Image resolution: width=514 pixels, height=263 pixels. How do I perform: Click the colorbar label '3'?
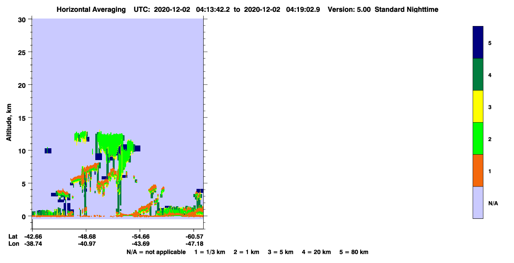point(490,107)
